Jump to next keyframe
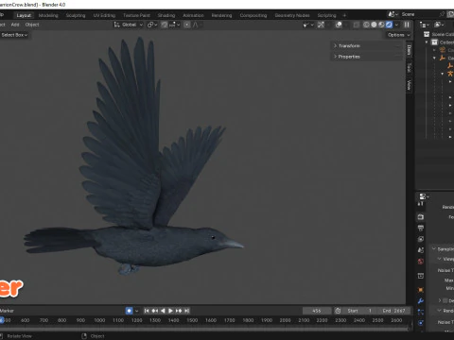 coord(179,311)
